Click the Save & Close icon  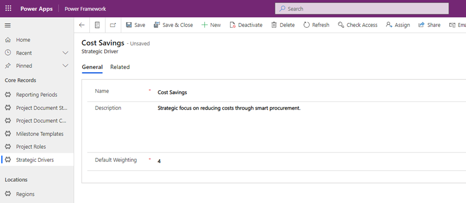point(157,25)
